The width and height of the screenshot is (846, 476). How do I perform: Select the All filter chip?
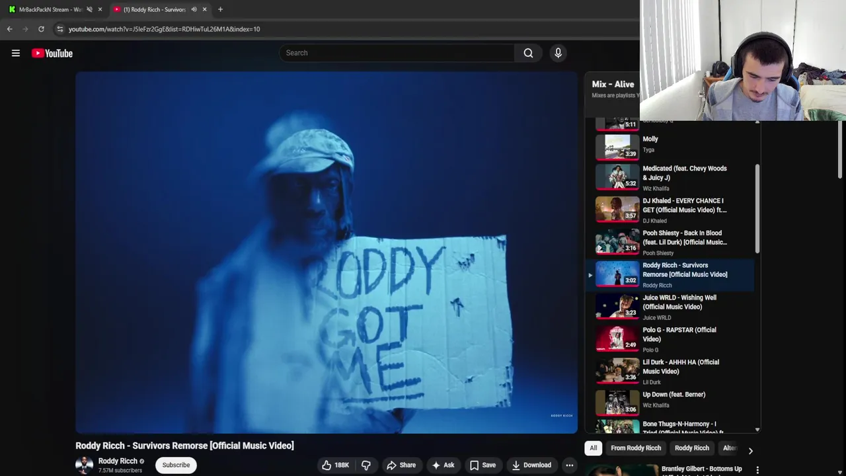(594, 448)
